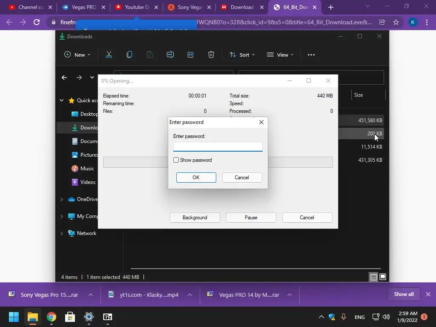Viewport: 436px width, 327px height.
Task: Open the See more ellipsis menu in Explorer
Action: [x=311, y=55]
